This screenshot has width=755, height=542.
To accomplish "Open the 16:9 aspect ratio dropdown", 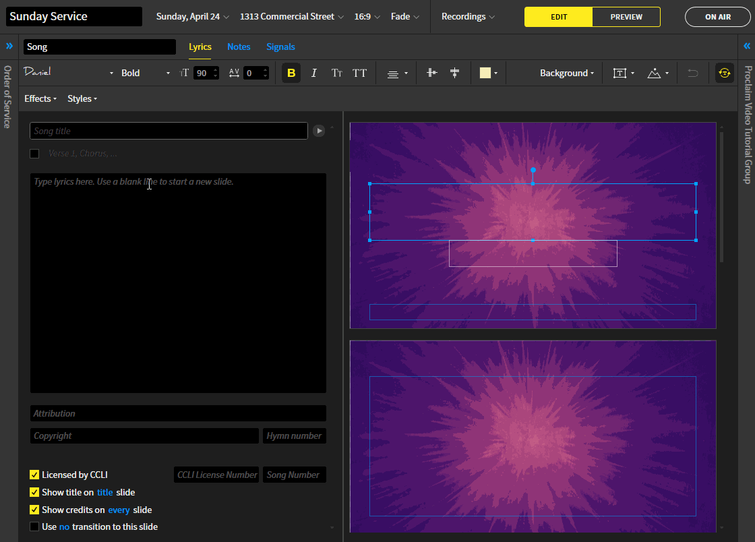I will click(x=367, y=16).
